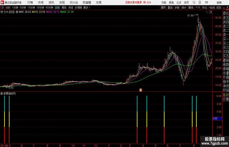This screenshot has width=229, height=147.
Task: Click the 10 month marker on time axis
Action: (73, 145)
